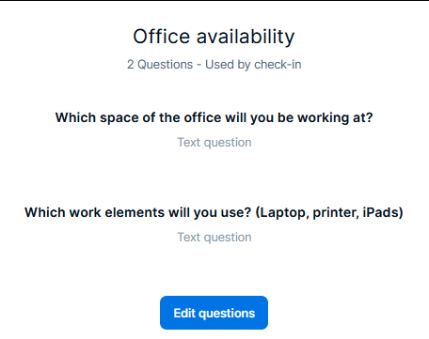Click the word 'Office' in the heading

pyautogui.click(x=162, y=37)
